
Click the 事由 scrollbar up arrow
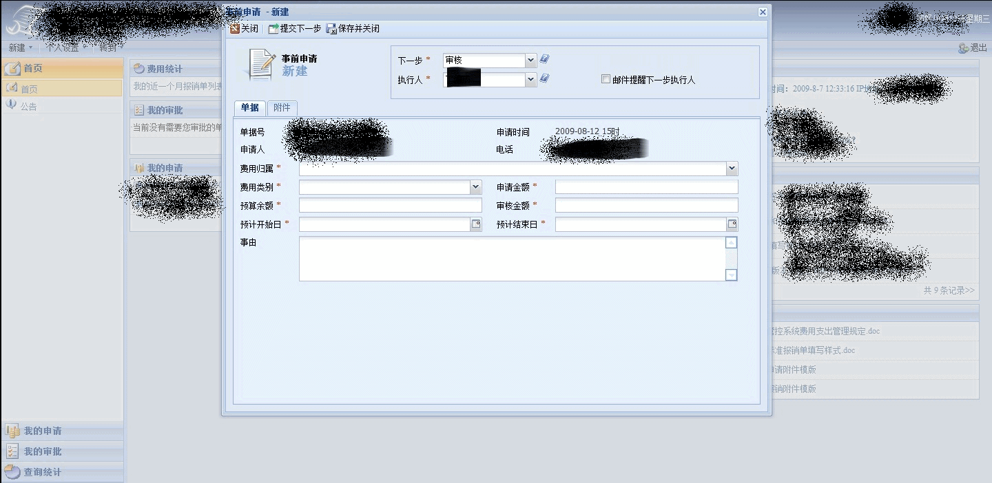coord(732,243)
